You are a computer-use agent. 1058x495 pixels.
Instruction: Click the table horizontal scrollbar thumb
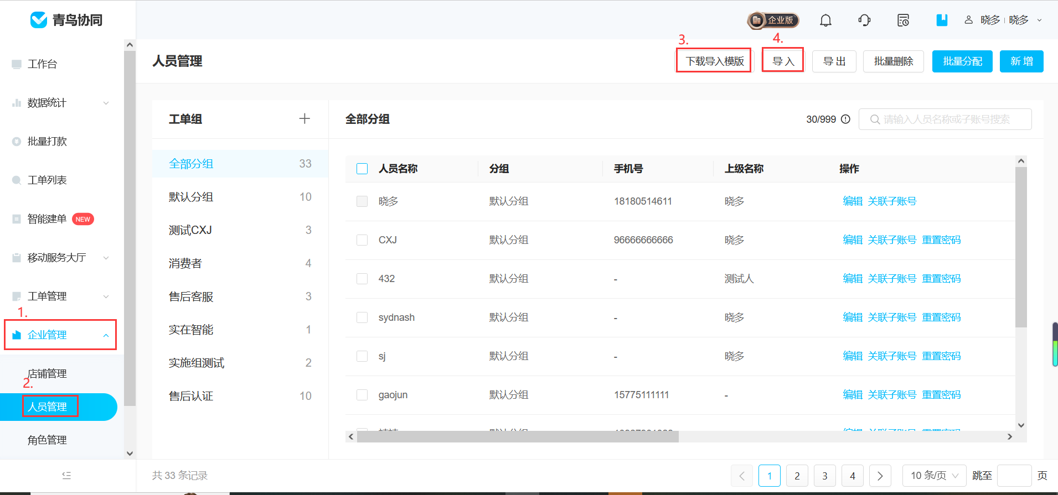tap(518, 437)
